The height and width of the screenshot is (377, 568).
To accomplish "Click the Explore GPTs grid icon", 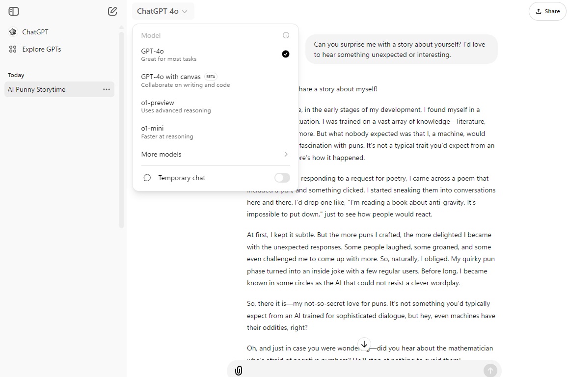I will pyautogui.click(x=13, y=49).
